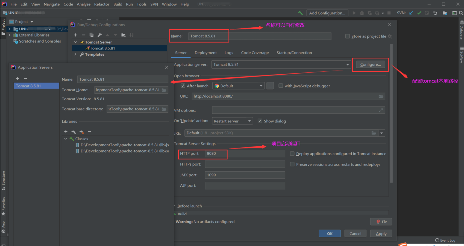This screenshot has width=464, height=246.
Task: Collapse the Classes libraries node
Action: pos(66,139)
